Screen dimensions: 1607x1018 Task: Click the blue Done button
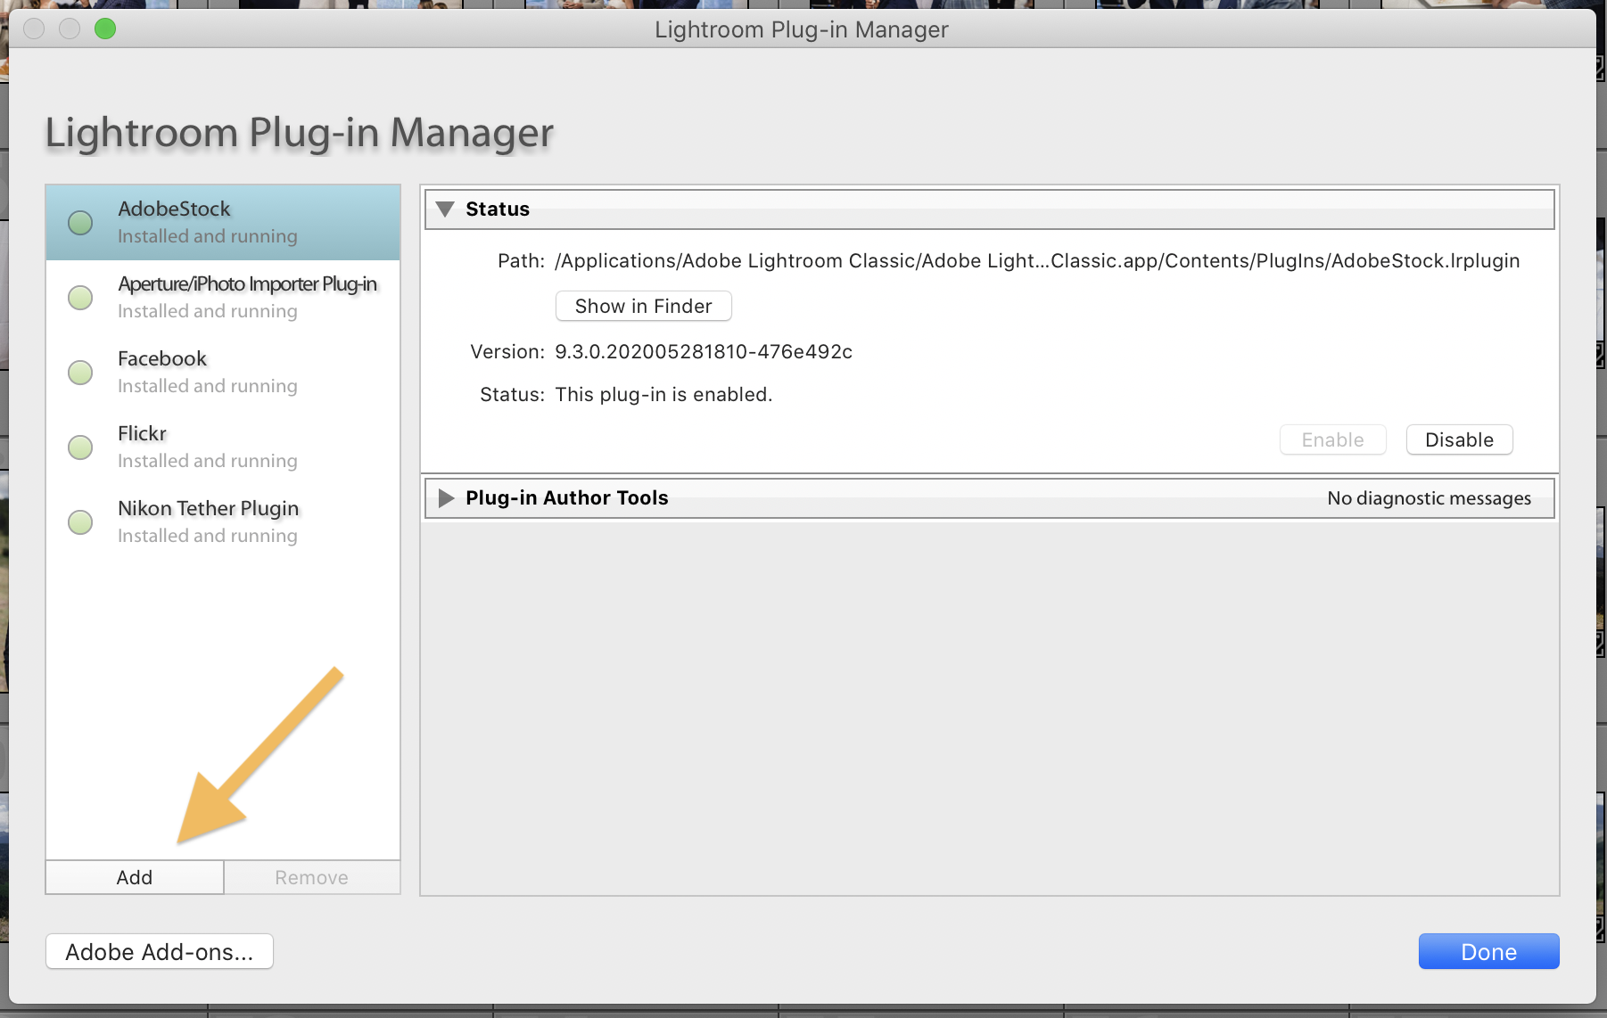pyautogui.click(x=1488, y=951)
